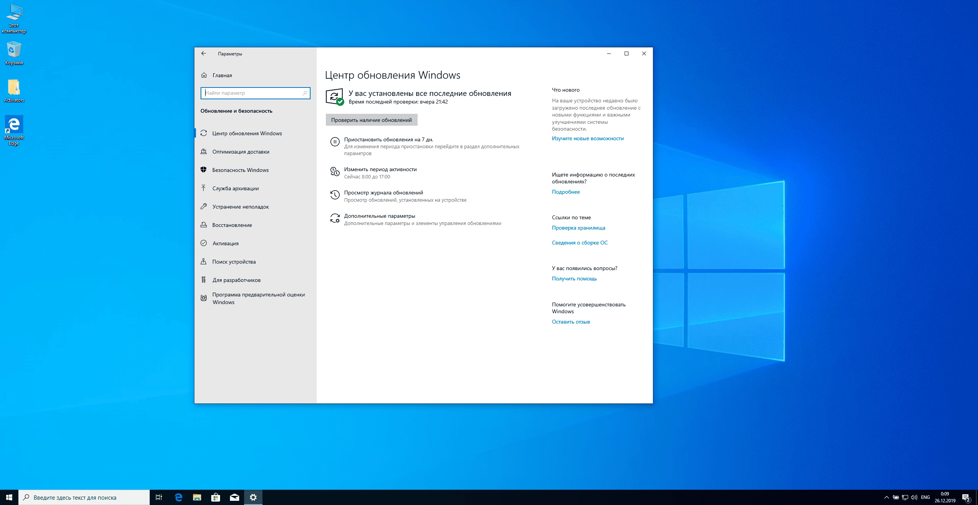Open Дополнительные параметры
978x505 pixels.
click(379, 216)
